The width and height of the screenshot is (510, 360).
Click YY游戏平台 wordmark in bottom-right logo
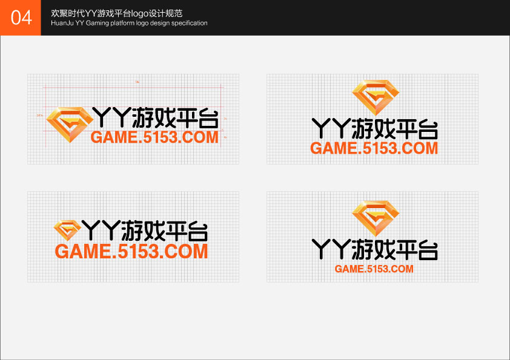[375, 249]
